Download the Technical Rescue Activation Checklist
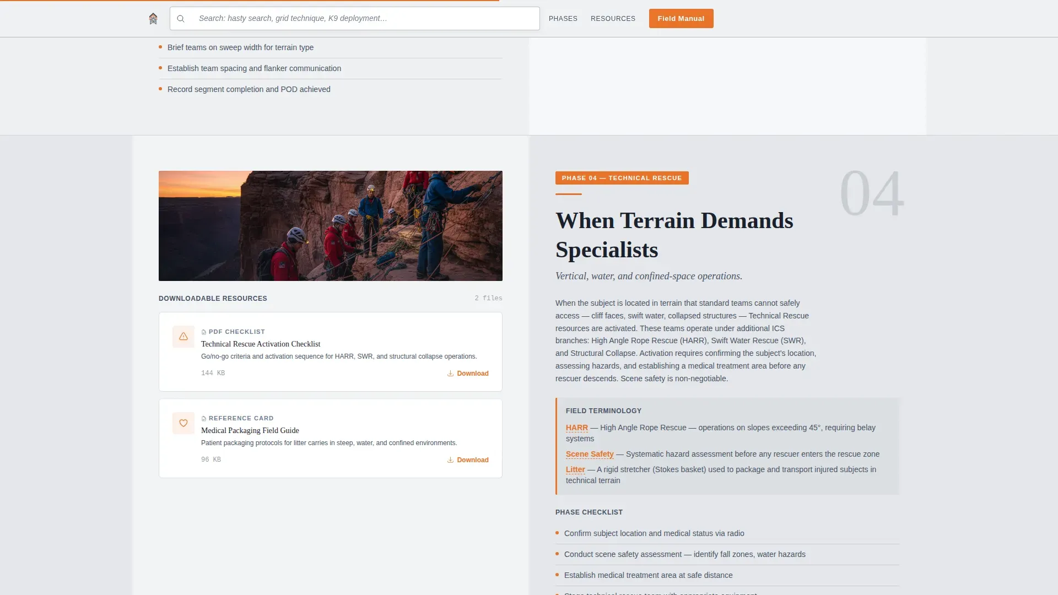The image size is (1058, 595). 468,374
